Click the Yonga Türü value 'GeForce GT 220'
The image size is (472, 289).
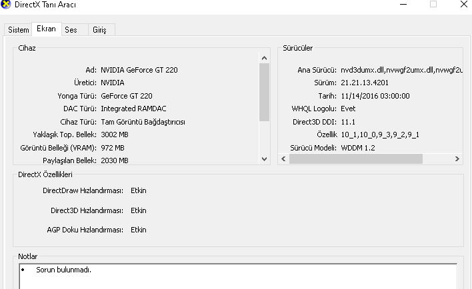(127, 96)
